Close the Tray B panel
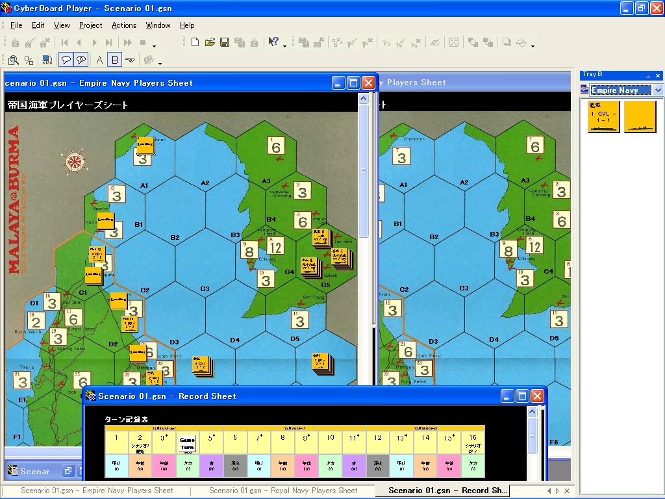The width and height of the screenshot is (665, 499). click(x=658, y=75)
